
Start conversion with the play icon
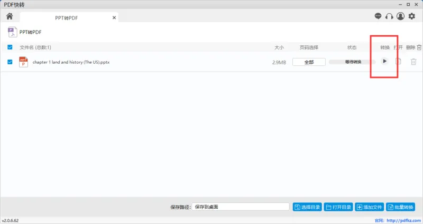385,61
